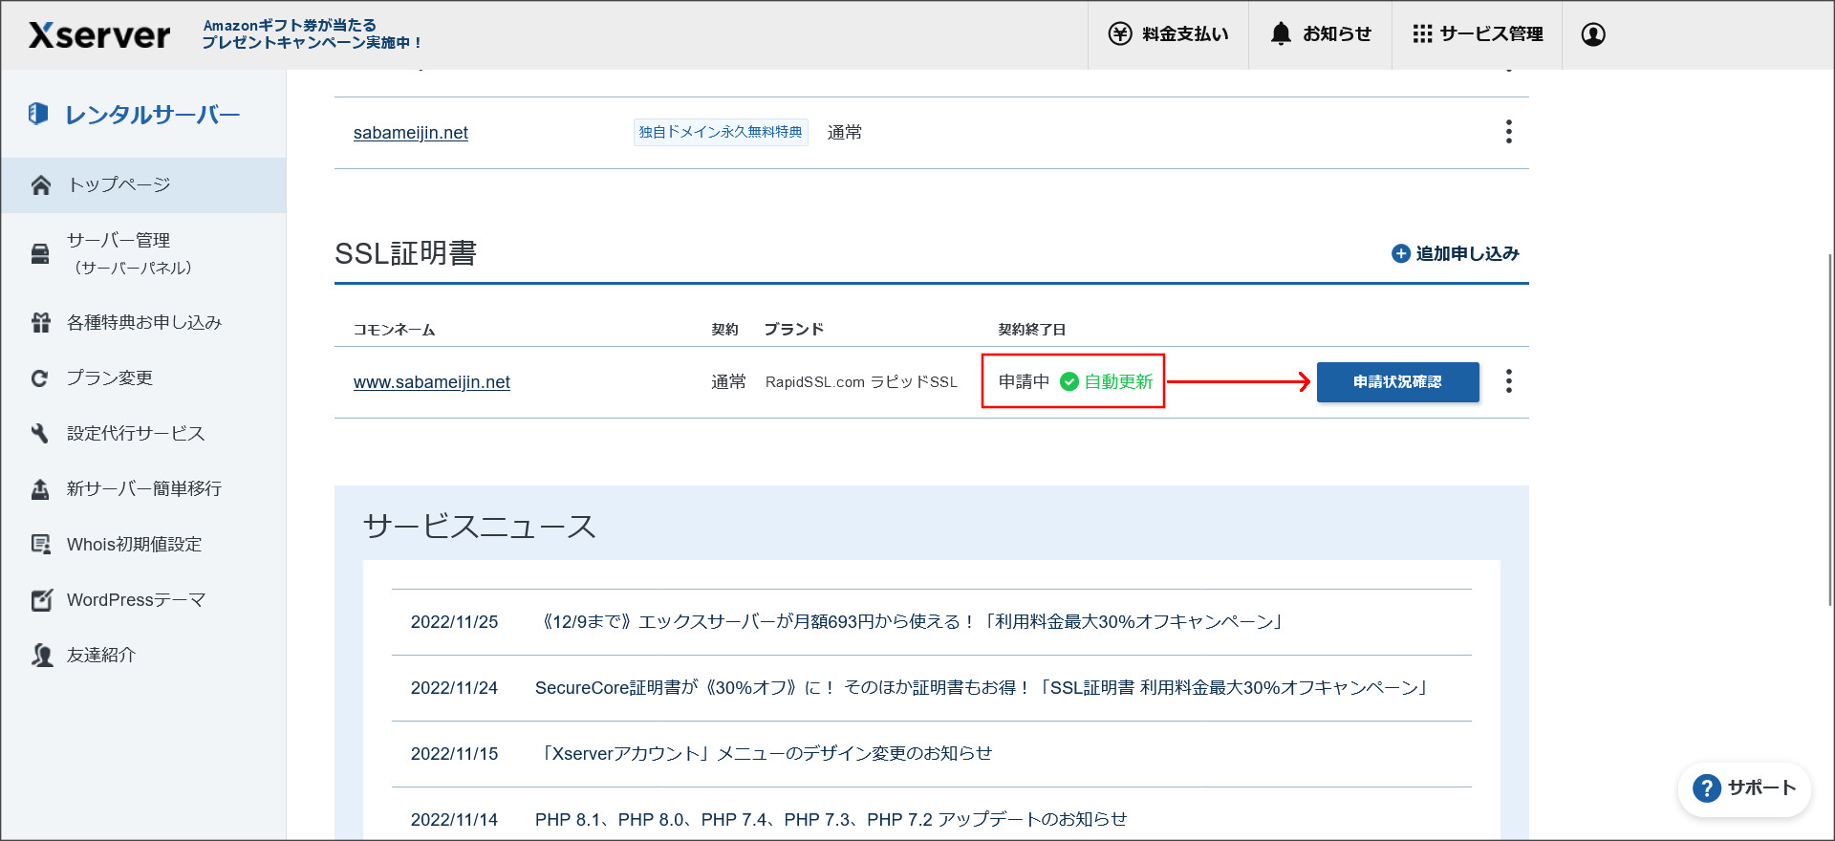
Task: Click RapidSSL.com ラピッドSSL brand text
Action: point(861,382)
